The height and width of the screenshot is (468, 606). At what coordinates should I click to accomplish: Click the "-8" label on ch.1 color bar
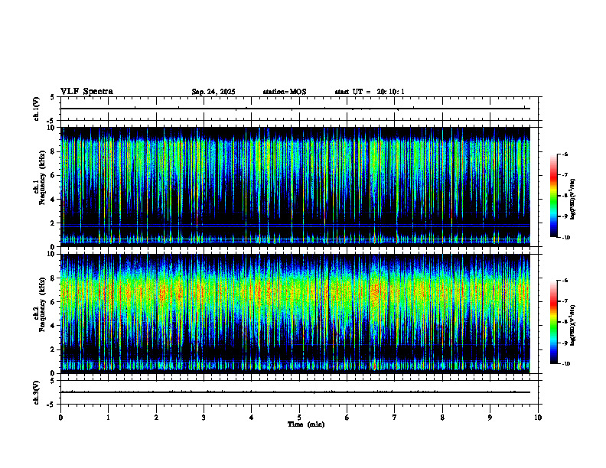click(x=565, y=196)
